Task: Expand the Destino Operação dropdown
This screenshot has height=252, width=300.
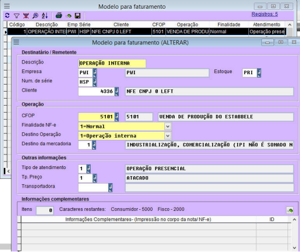Action: [x=168, y=135]
